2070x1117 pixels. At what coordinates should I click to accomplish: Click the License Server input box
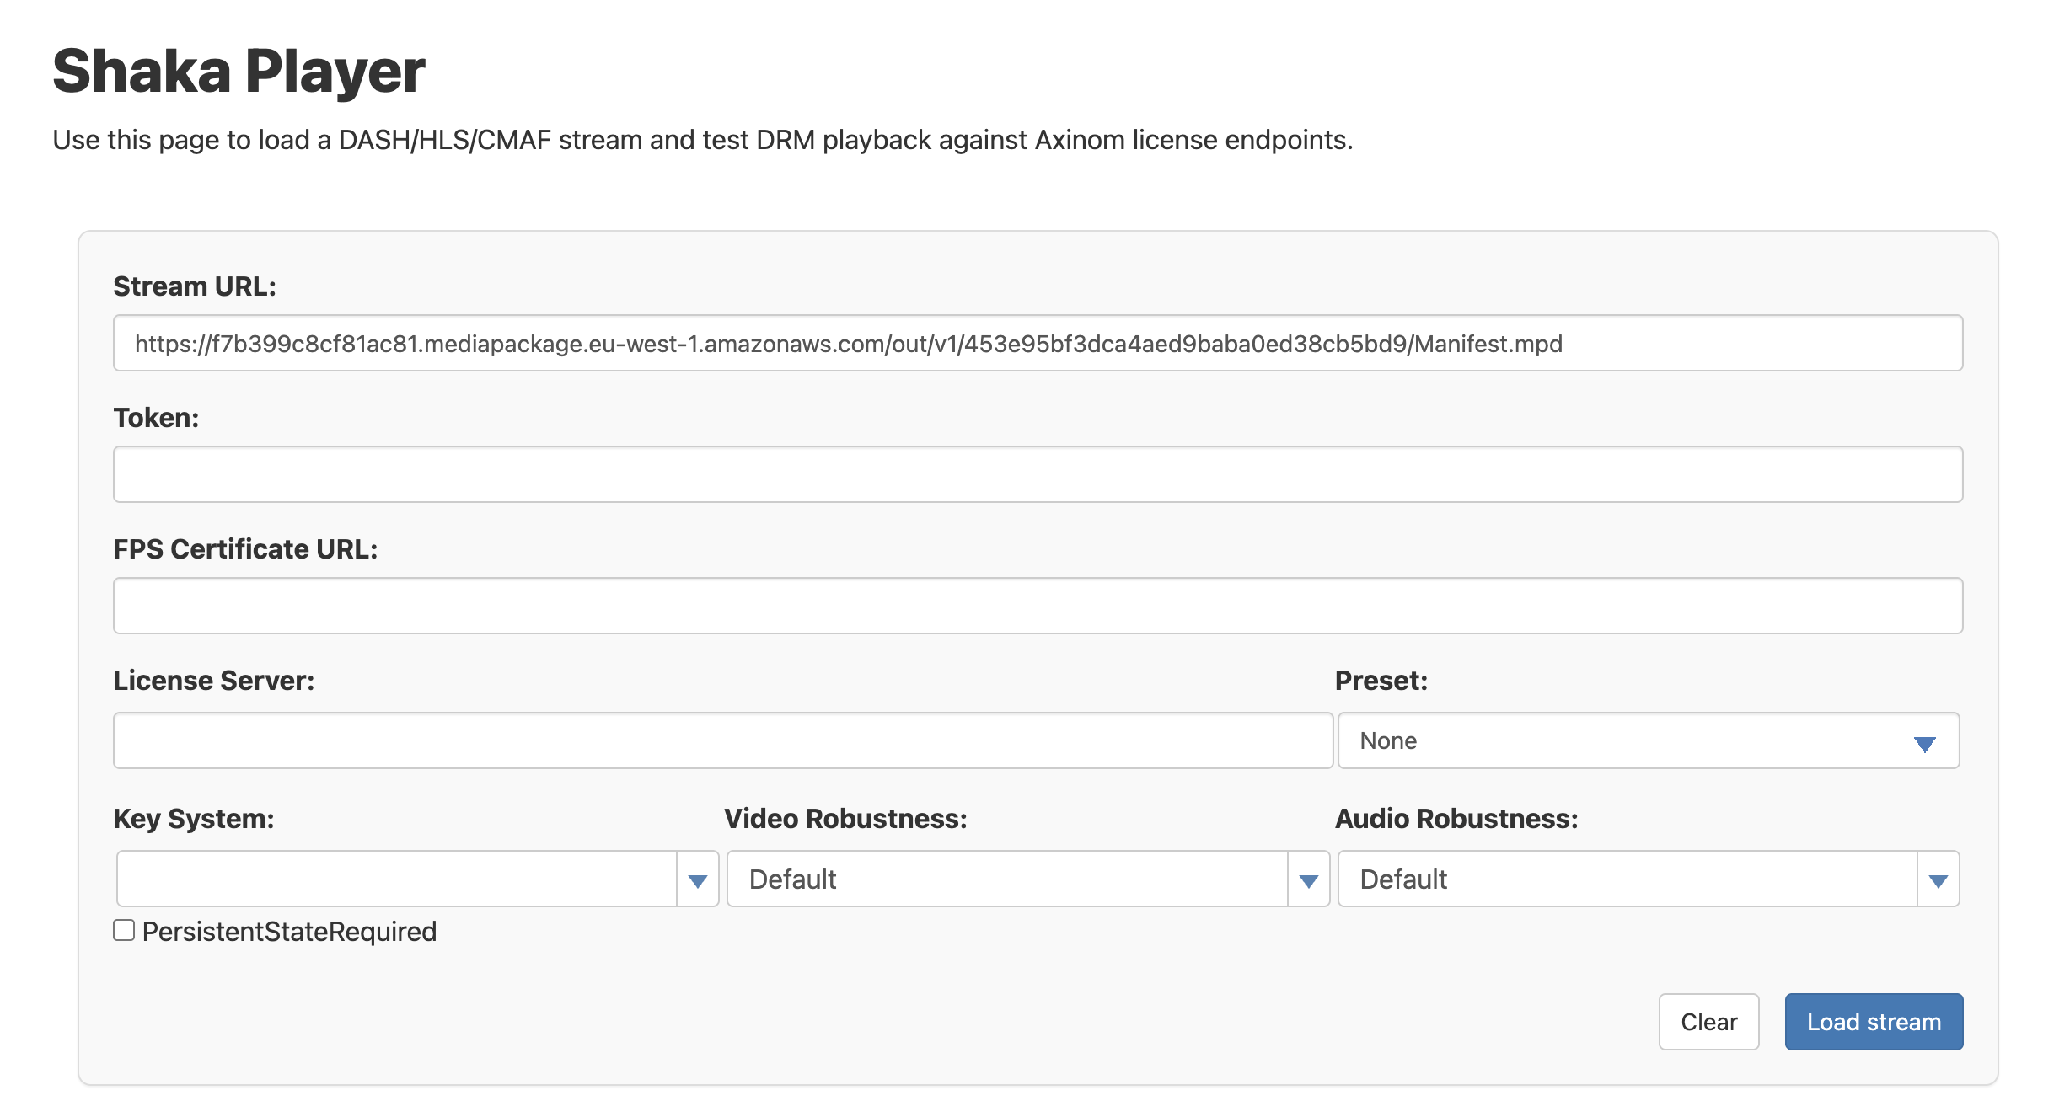722,740
